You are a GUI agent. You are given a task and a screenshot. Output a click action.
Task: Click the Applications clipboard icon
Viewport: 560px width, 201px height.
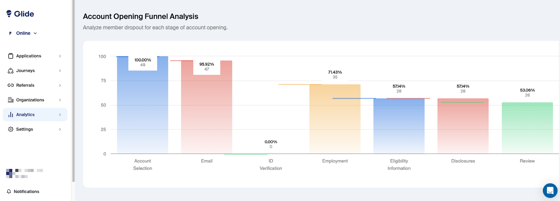point(10,56)
